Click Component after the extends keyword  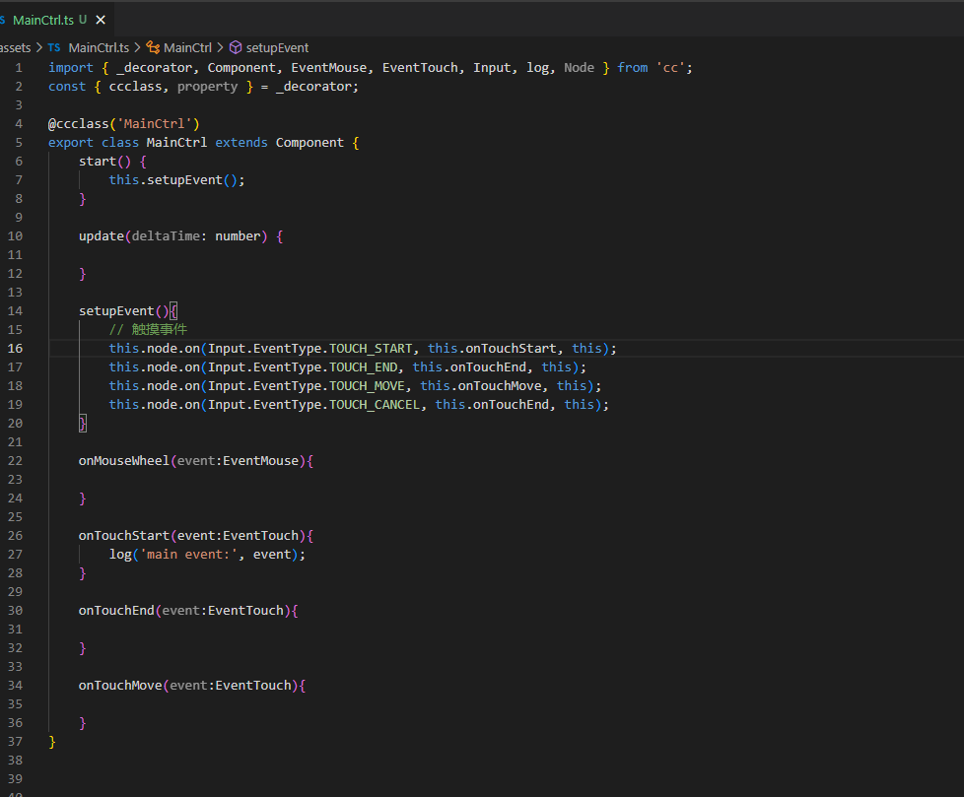310,143
